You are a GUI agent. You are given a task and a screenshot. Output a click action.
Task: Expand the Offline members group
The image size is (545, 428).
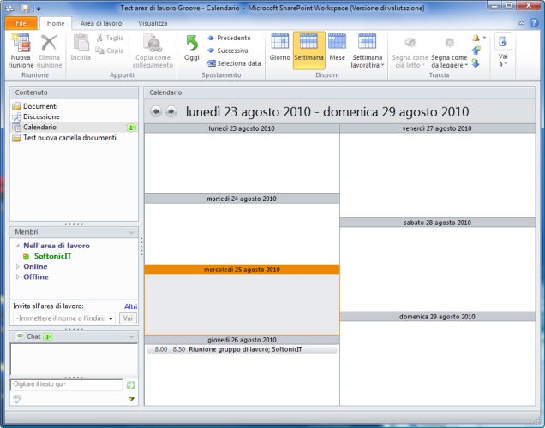click(18, 277)
